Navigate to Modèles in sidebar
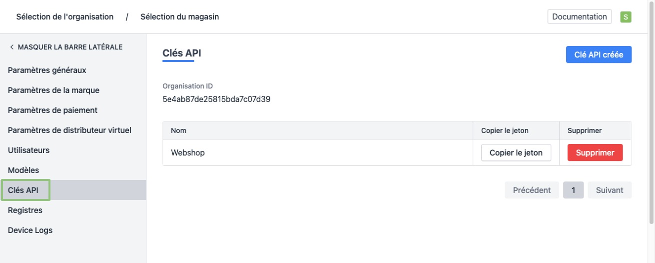 click(x=23, y=170)
